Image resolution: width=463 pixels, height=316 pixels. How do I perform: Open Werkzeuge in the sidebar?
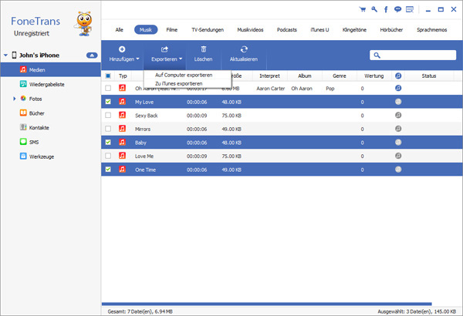click(37, 156)
